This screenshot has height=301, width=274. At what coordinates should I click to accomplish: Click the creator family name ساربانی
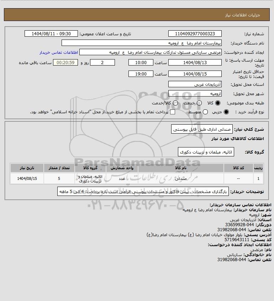click(235, 255)
